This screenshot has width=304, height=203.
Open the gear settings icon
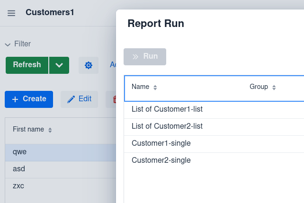click(x=88, y=65)
